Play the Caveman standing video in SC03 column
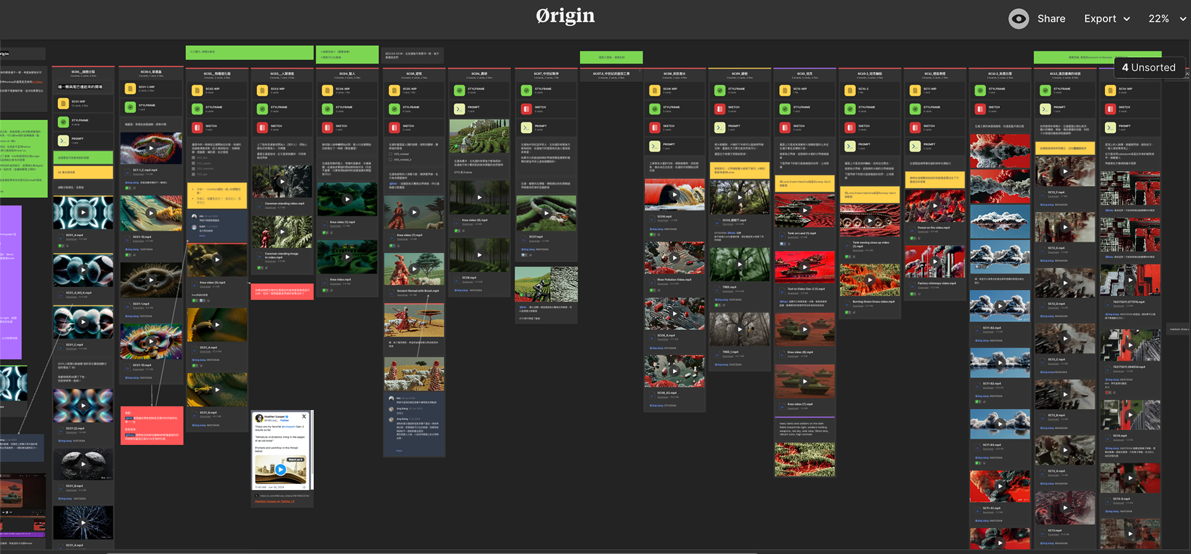 pyautogui.click(x=282, y=182)
